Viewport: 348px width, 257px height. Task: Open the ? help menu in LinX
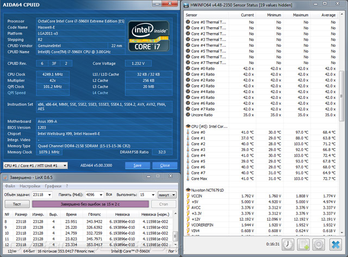[67, 186]
